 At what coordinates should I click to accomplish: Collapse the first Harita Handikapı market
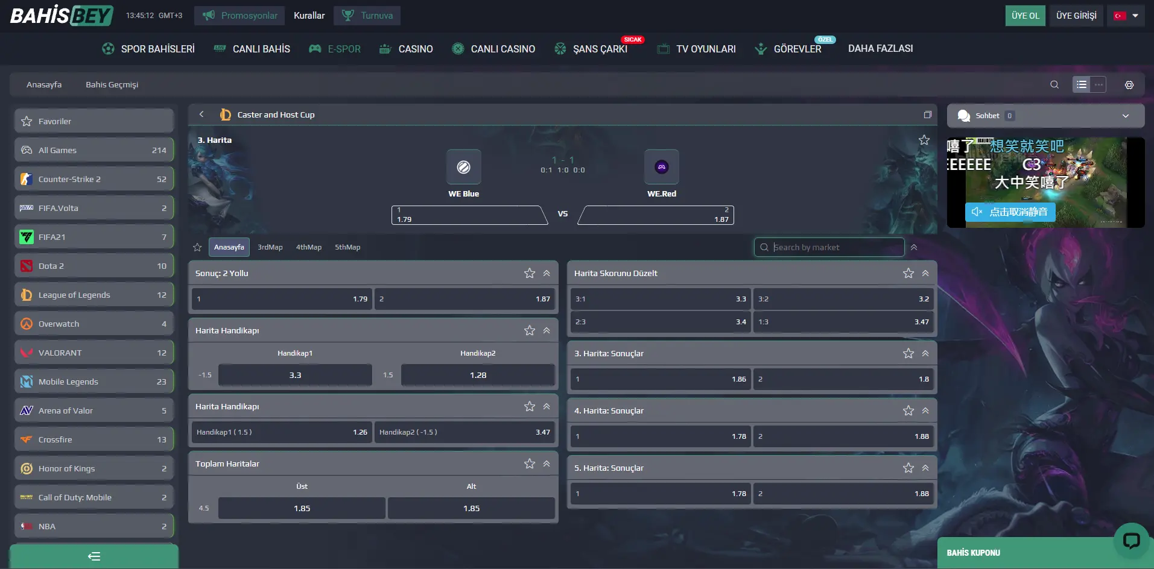(547, 330)
